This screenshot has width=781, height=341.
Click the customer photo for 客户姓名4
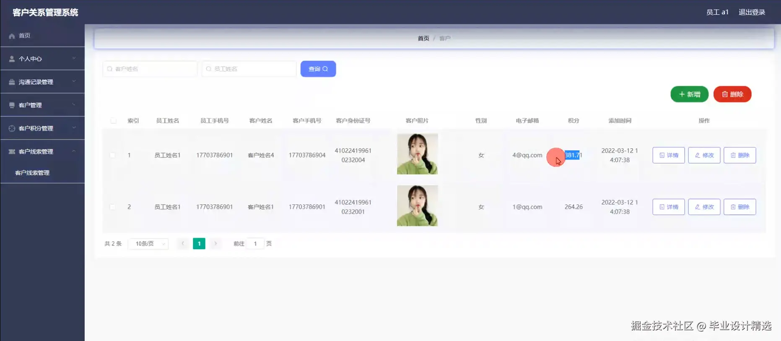418,154
